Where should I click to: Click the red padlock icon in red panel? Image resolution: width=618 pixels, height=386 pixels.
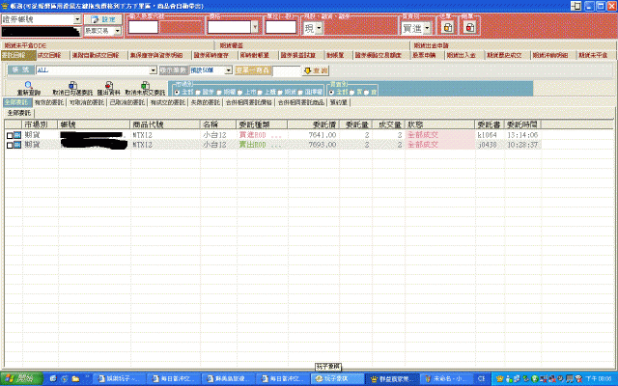click(x=470, y=27)
